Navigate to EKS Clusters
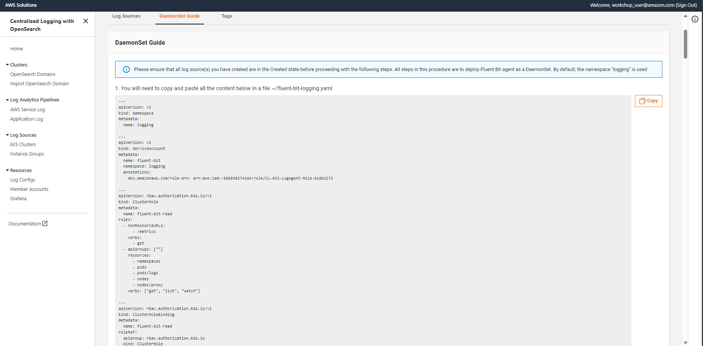703x346 pixels. point(23,145)
